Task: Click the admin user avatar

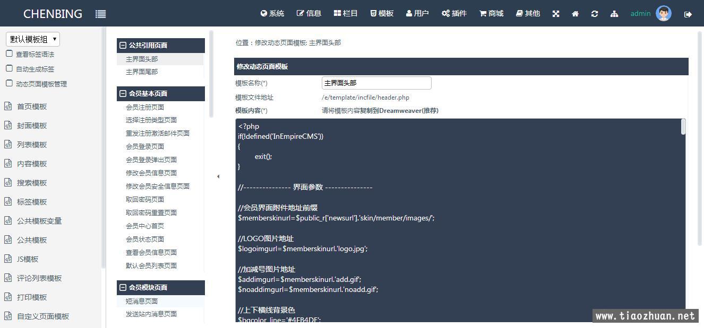Action: [664, 13]
